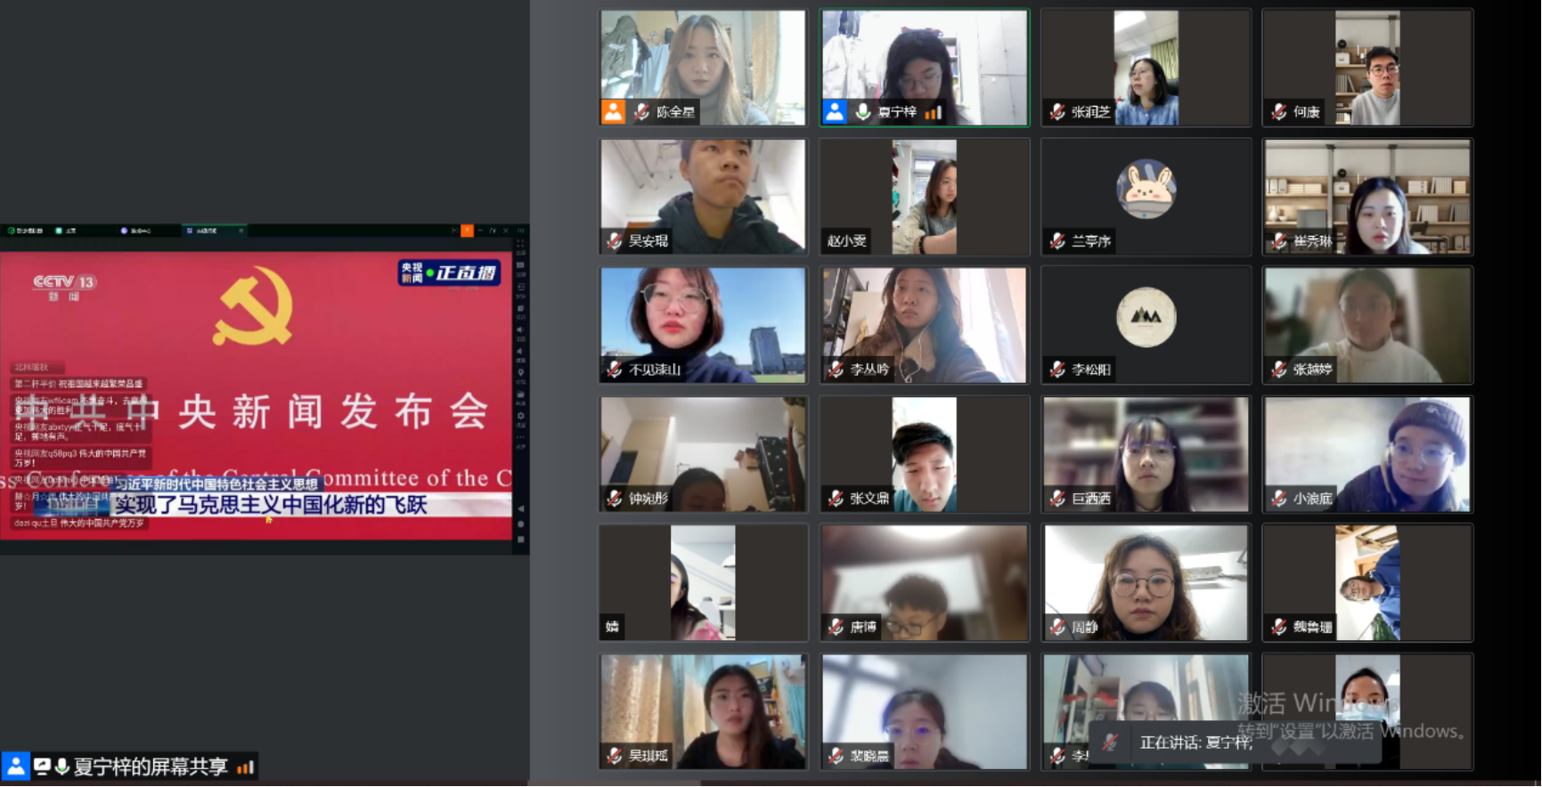
Task: Click the orange upload icon in the shared window
Action: tap(467, 231)
